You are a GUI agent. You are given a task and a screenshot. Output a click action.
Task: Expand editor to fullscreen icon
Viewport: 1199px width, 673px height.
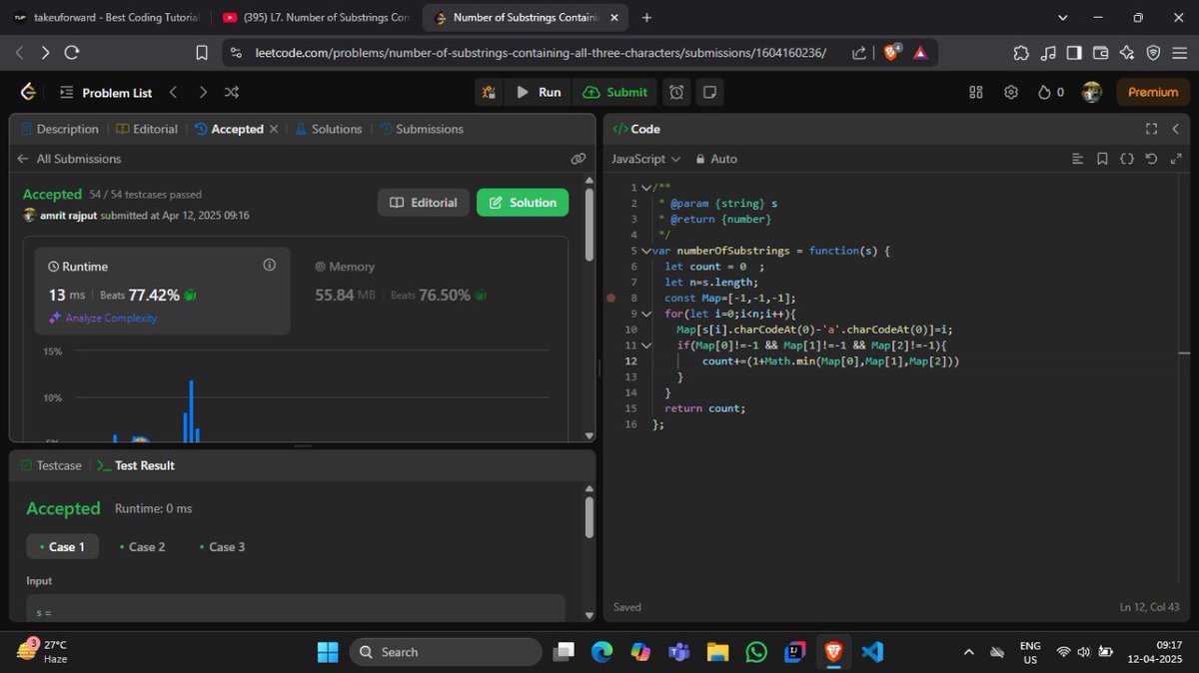click(1176, 159)
